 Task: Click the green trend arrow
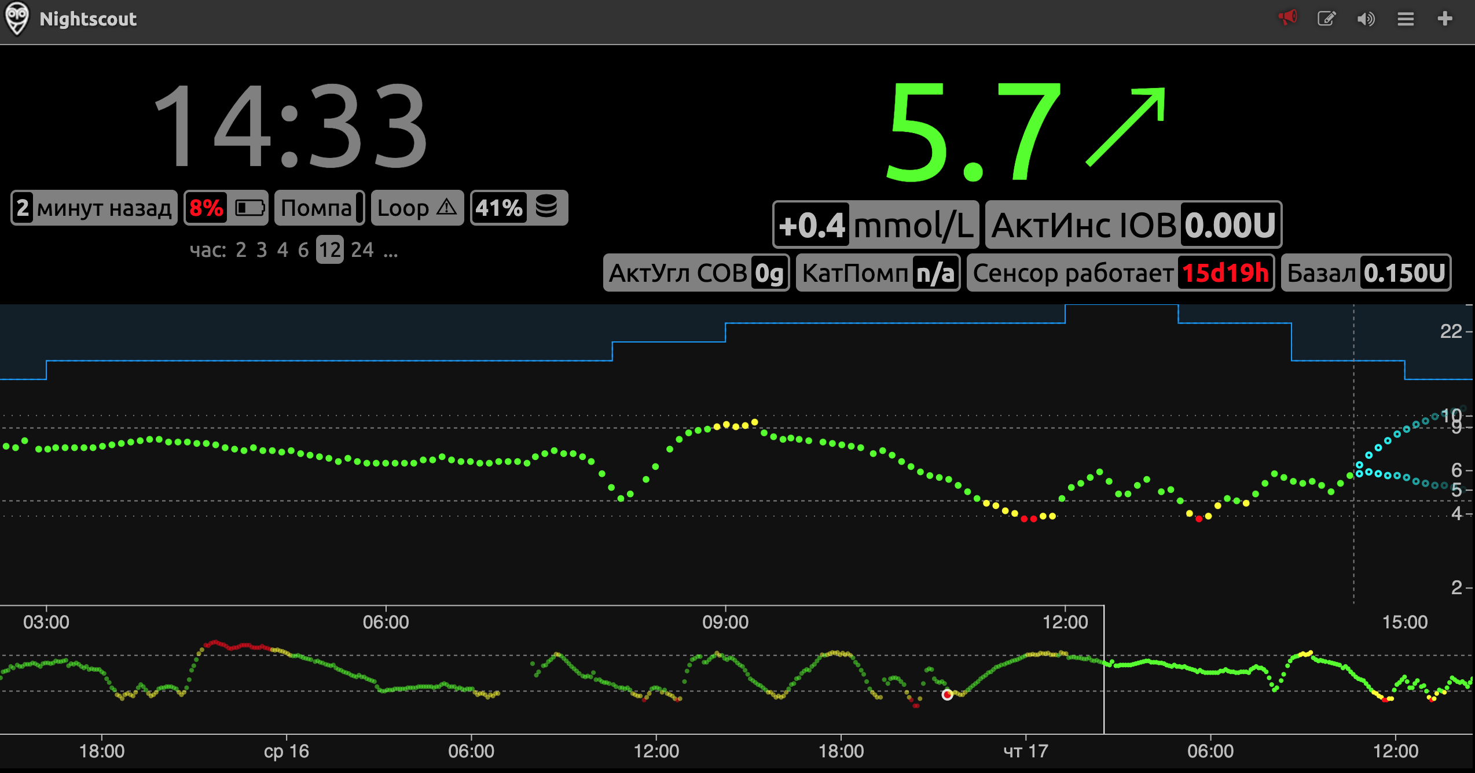(1125, 127)
